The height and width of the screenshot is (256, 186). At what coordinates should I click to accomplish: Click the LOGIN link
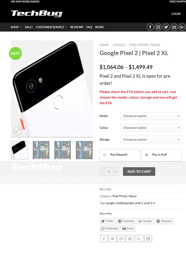pos(176,14)
